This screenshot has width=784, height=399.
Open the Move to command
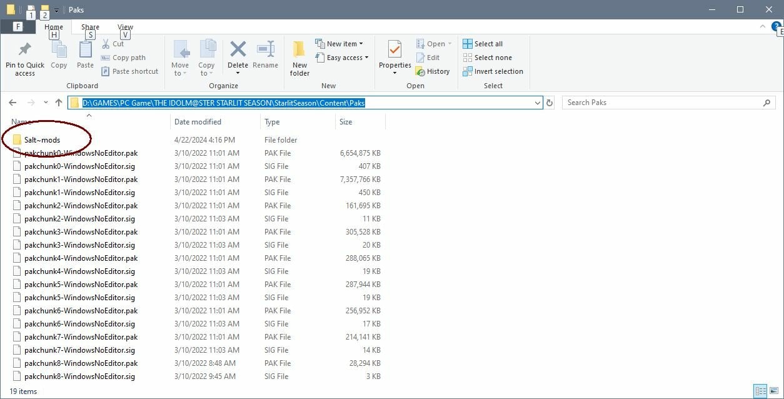tap(180, 58)
